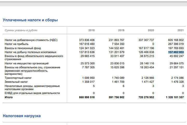Click the profit tax 2021 value 267 396 019

point(176,44)
